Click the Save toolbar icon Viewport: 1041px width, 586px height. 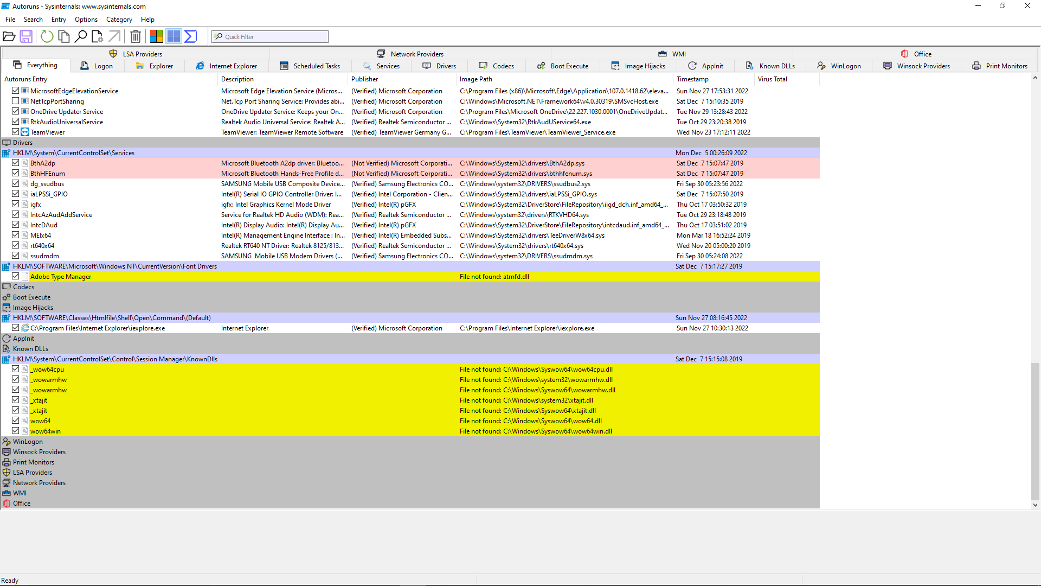[x=26, y=36]
